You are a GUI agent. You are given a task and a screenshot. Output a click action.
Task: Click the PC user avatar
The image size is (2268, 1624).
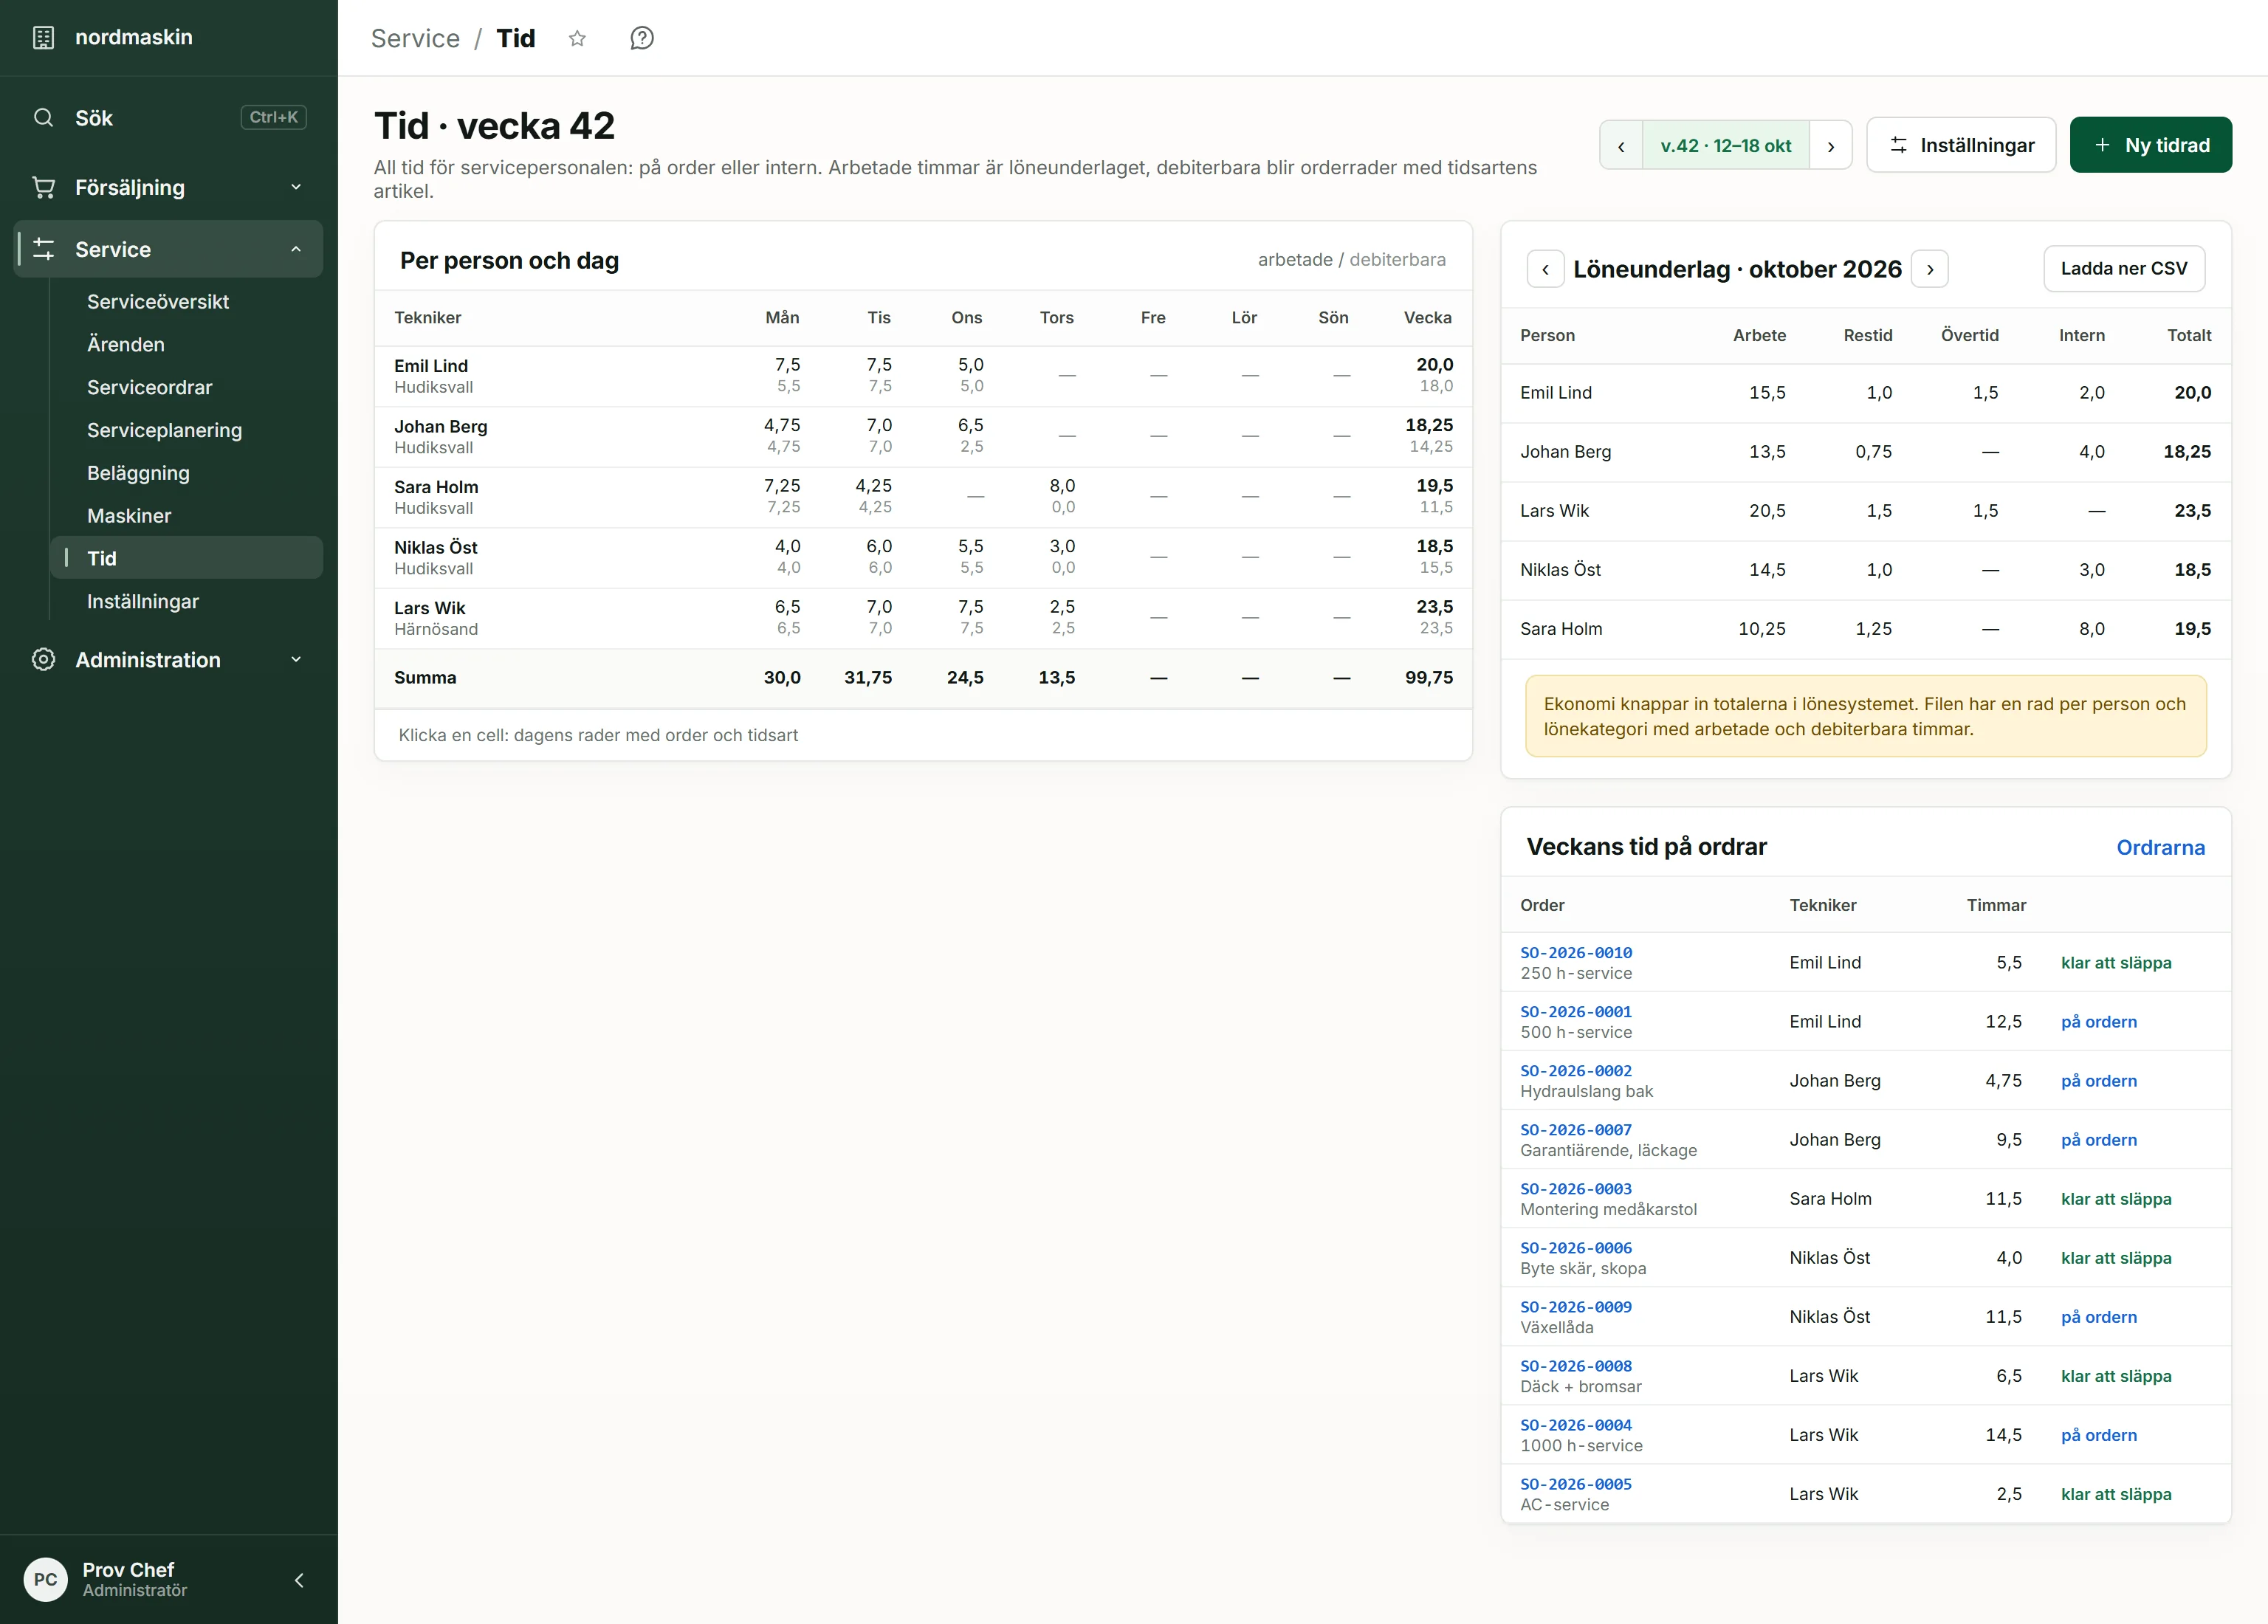coord(45,1580)
